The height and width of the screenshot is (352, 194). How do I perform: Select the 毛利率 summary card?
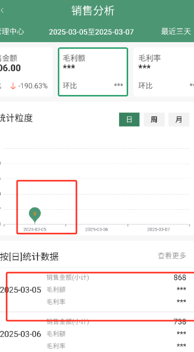pyautogui.click(x=164, y=72)
